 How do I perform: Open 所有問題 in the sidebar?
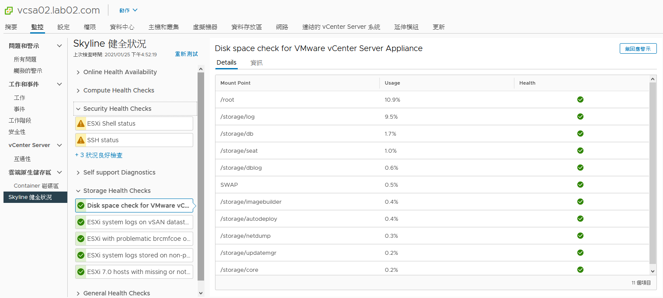coord(25,59)
